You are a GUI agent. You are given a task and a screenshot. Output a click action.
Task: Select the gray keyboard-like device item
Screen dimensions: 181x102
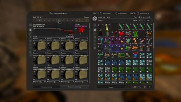(128, 34)
